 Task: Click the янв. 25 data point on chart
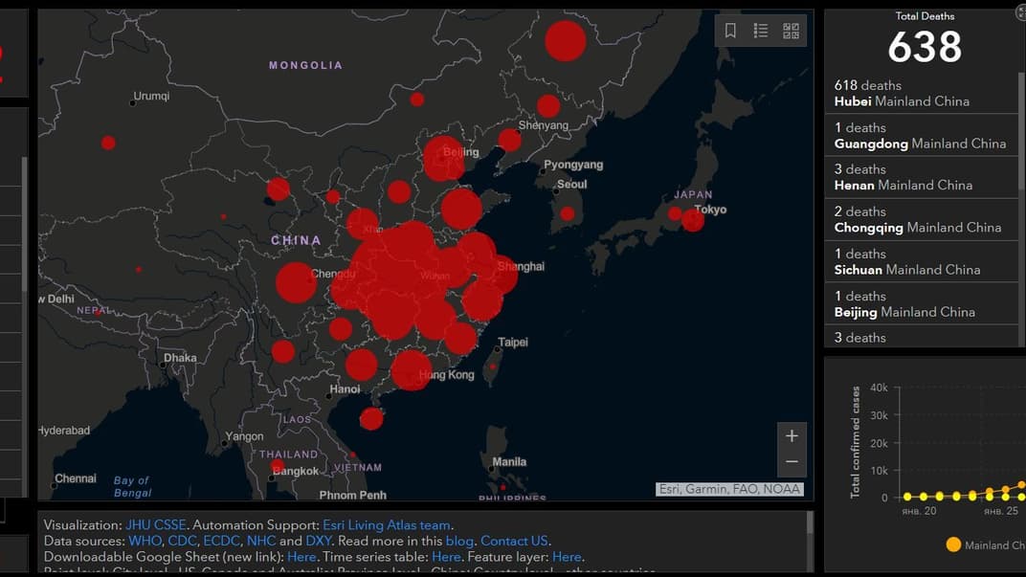pyautogui.click(x=990, y=494)
